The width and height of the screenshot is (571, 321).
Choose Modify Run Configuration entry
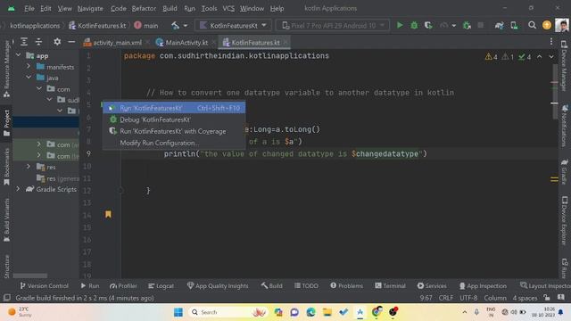pyautogui.click(x=174, y=143)
